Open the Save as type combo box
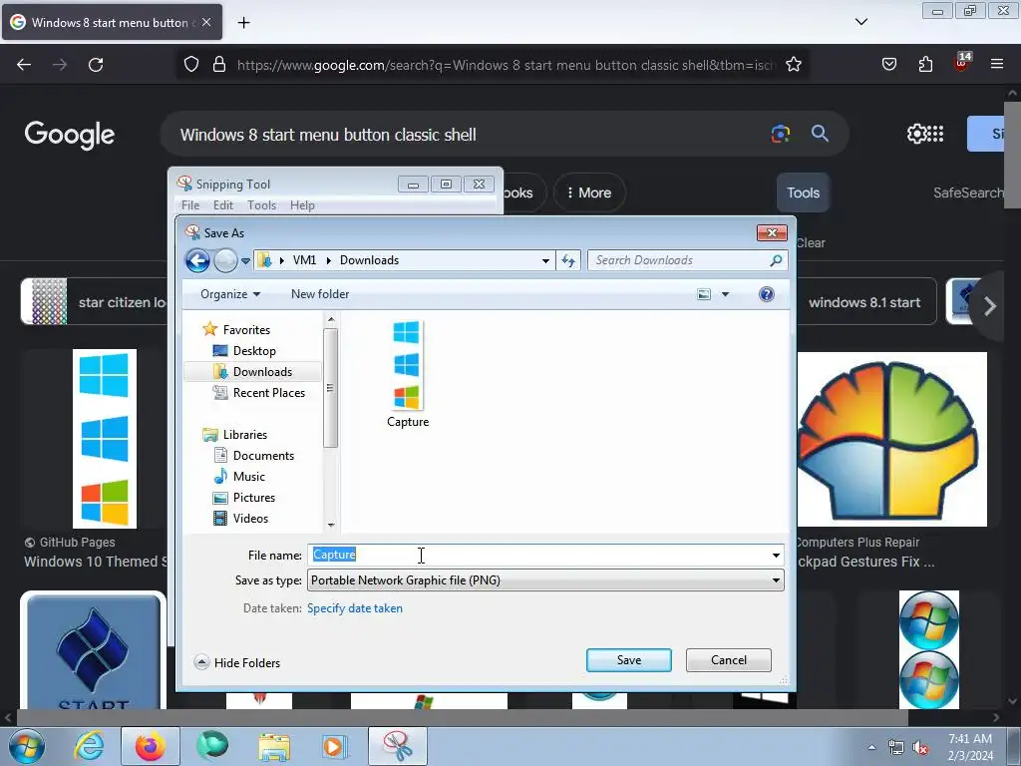 coord(545,580)
